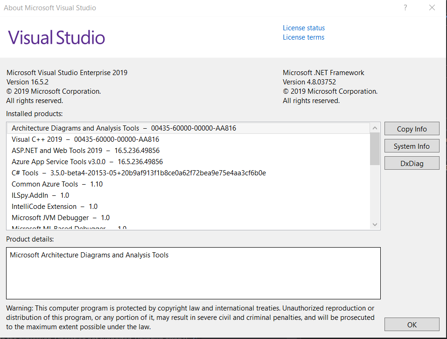Confirm the dialog with OK
This screenshot has height=339, width=447.
[412, 325]
